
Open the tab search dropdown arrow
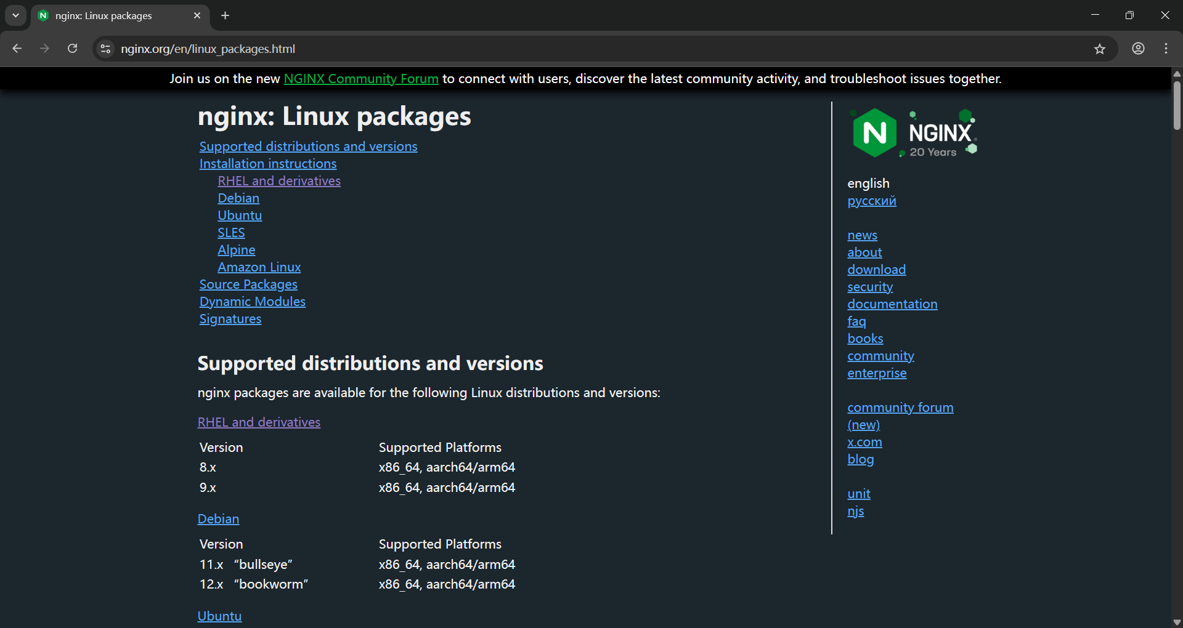point(15,15)
